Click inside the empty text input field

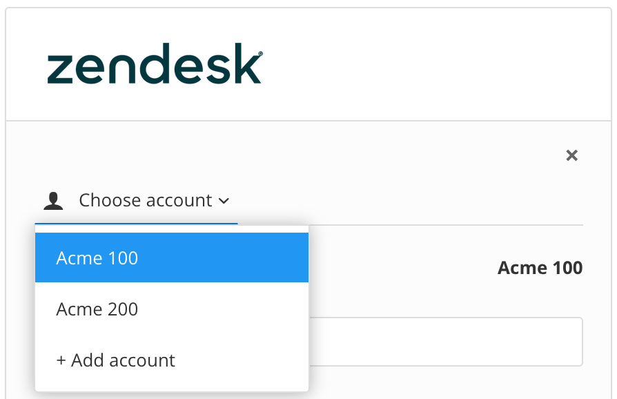(x=449, y=342)
